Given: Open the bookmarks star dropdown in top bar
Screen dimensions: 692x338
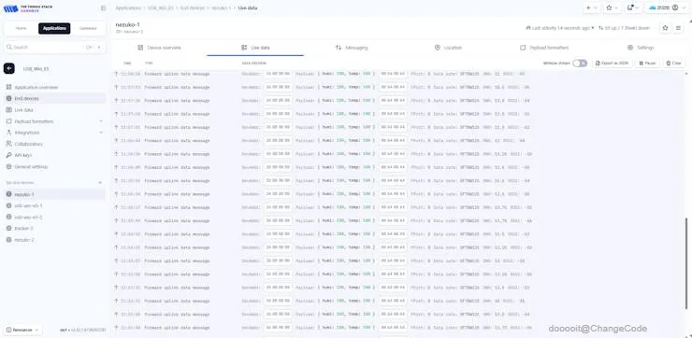Looking at the screenshot, I should coord(613,7).
